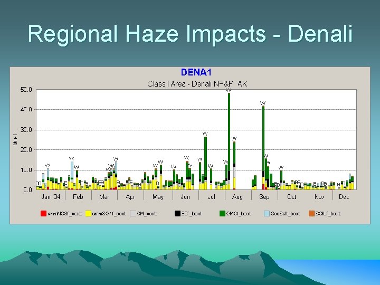Click the May month axis label
Viewport: 380px width, 285px height.
158,197
